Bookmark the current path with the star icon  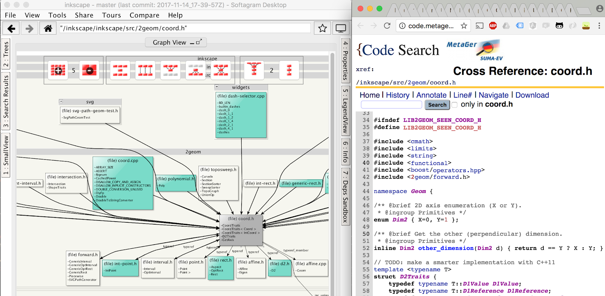pos(322,28)
